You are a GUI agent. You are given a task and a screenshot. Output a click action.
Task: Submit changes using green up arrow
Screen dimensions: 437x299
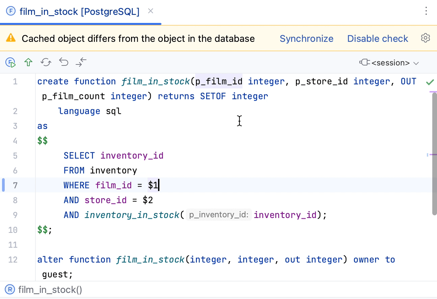pyautogui.click(x=28, y=62)
